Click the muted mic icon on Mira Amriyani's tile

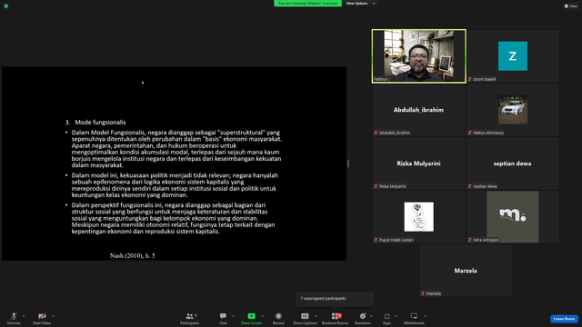[x=470, y=240]
